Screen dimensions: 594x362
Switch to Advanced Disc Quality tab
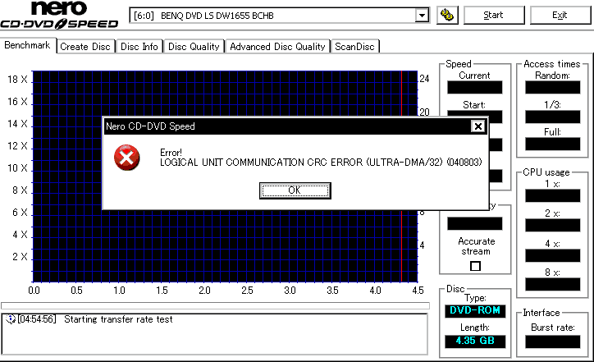(x=277, y=47)
